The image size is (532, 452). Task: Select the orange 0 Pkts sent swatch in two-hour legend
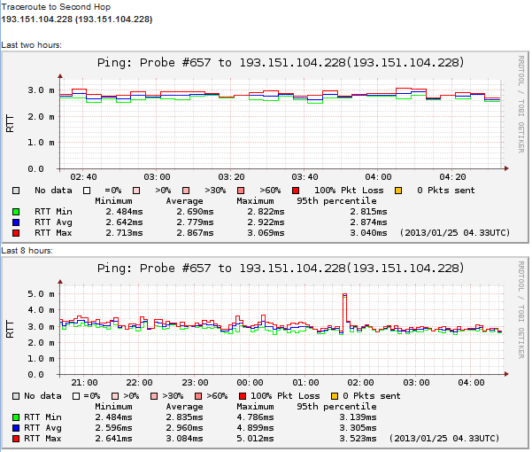tap(397, 190)
